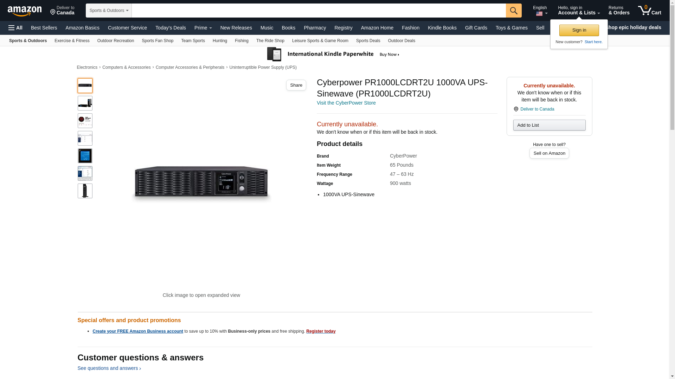This screenshot has height=379, width=675.
Task: Visit the CyberPower Store link
Action: click(346, 103)
